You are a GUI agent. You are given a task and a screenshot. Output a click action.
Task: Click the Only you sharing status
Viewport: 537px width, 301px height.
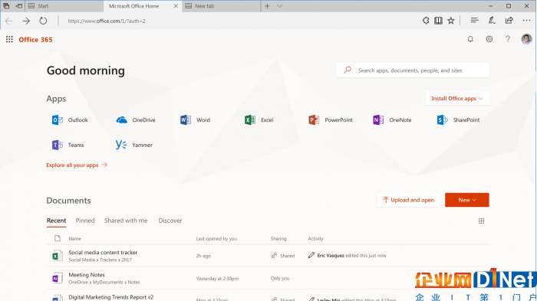pos(280,279)
